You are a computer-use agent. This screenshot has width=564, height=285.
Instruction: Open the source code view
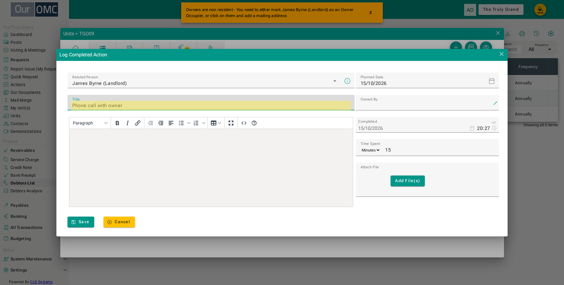[244, 123]
